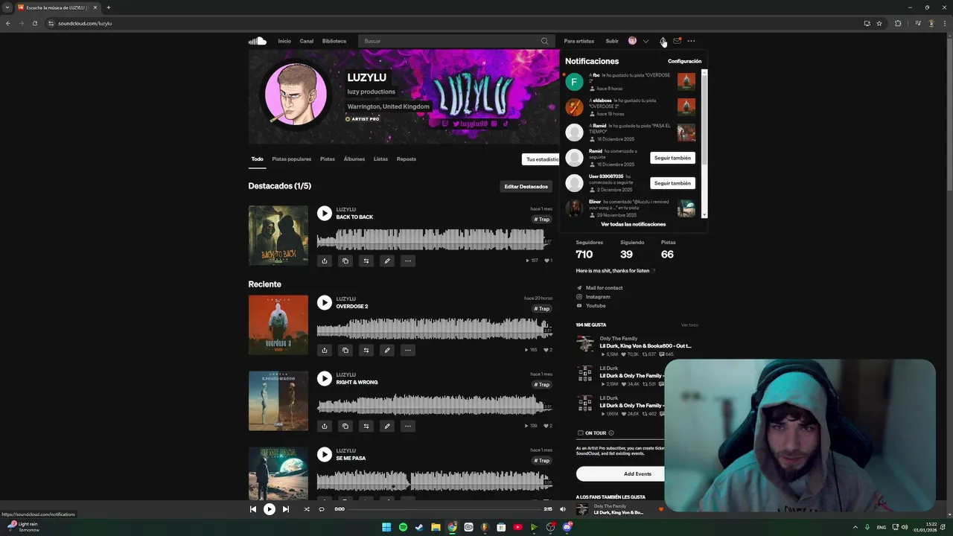This screenshot has width=953, height=536.
Task: Click the repost icon under OVERDOSE 2
Action: tap(366, 350)
